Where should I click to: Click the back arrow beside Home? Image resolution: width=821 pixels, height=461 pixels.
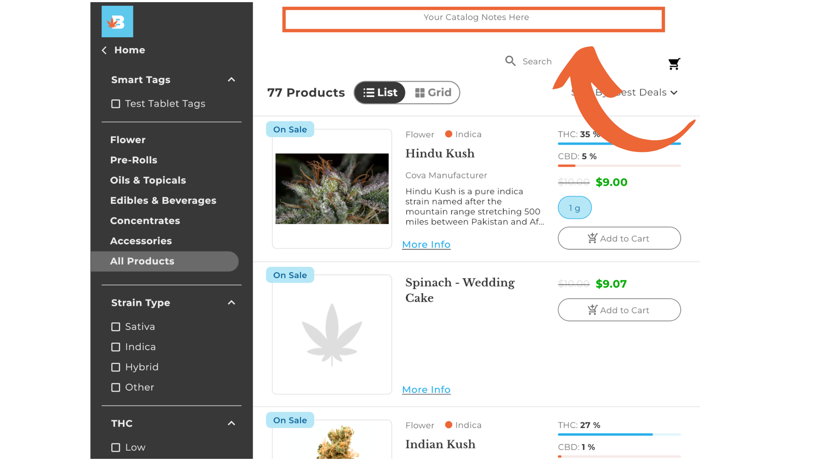[x=104, y=50]
